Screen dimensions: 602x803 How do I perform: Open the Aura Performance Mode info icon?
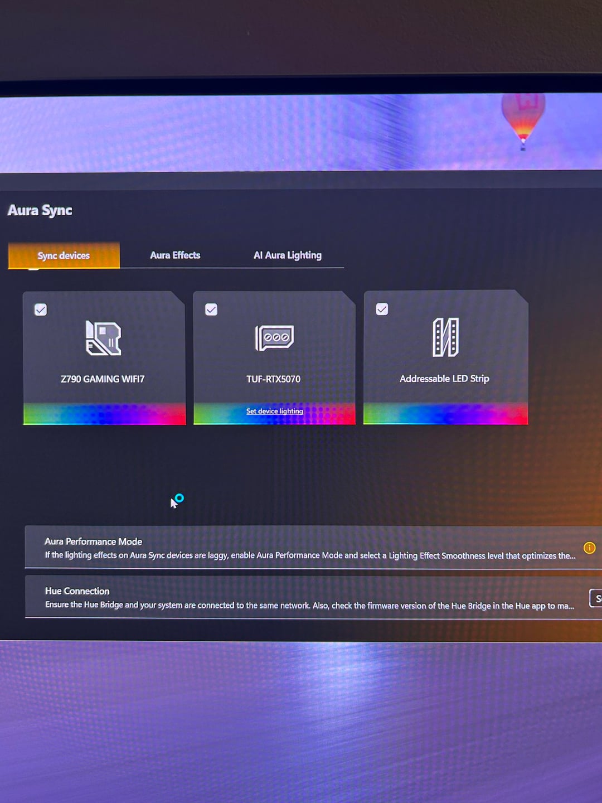(x=589, y=548)
